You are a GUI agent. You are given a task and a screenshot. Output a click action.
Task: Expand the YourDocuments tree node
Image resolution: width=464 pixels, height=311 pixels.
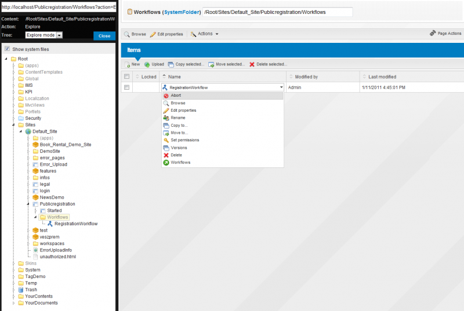13,303
